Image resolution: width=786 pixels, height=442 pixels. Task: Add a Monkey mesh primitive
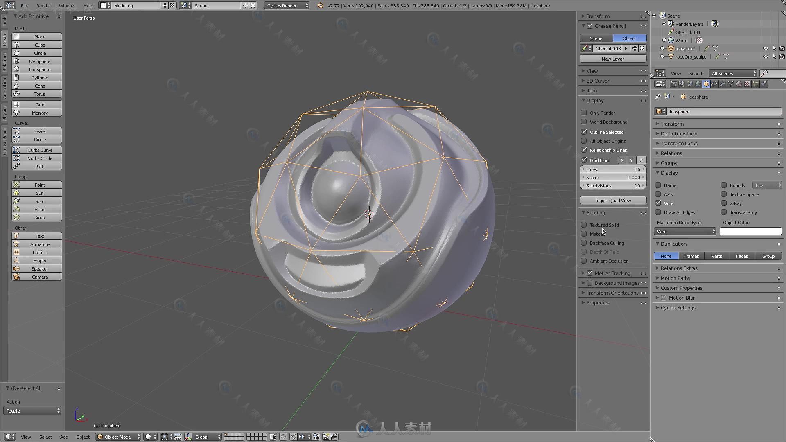37,113
